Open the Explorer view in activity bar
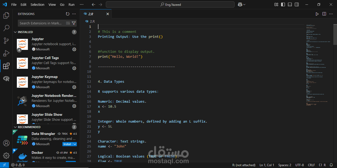 pos(6,15)
